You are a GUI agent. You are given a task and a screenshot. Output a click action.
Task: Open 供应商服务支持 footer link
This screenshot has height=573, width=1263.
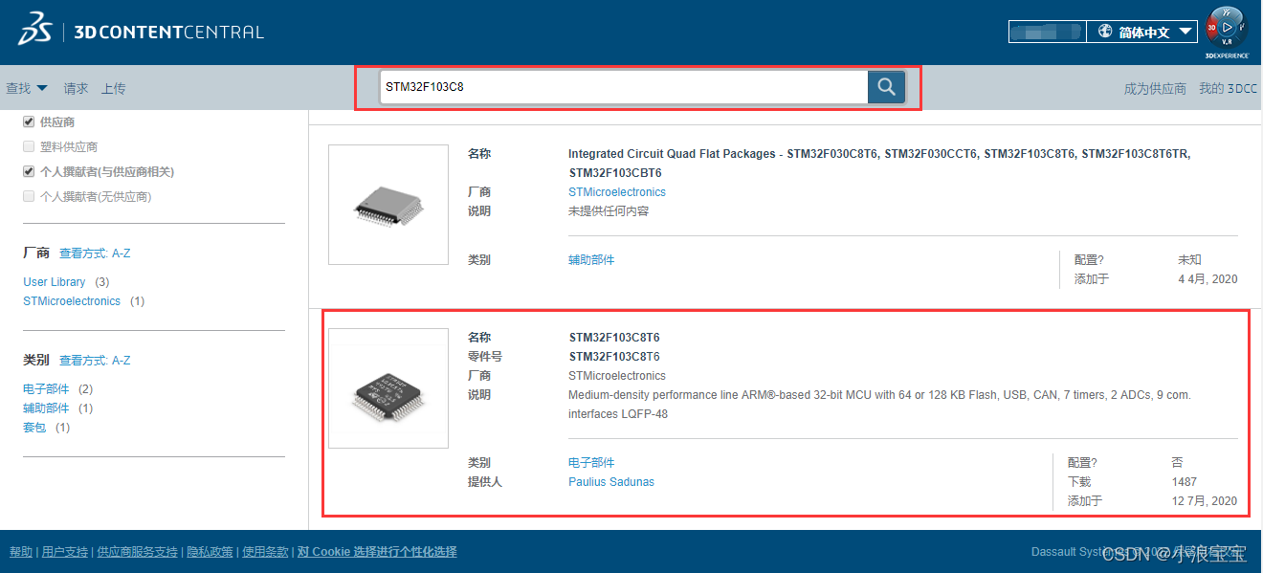(x=138, y=552)
